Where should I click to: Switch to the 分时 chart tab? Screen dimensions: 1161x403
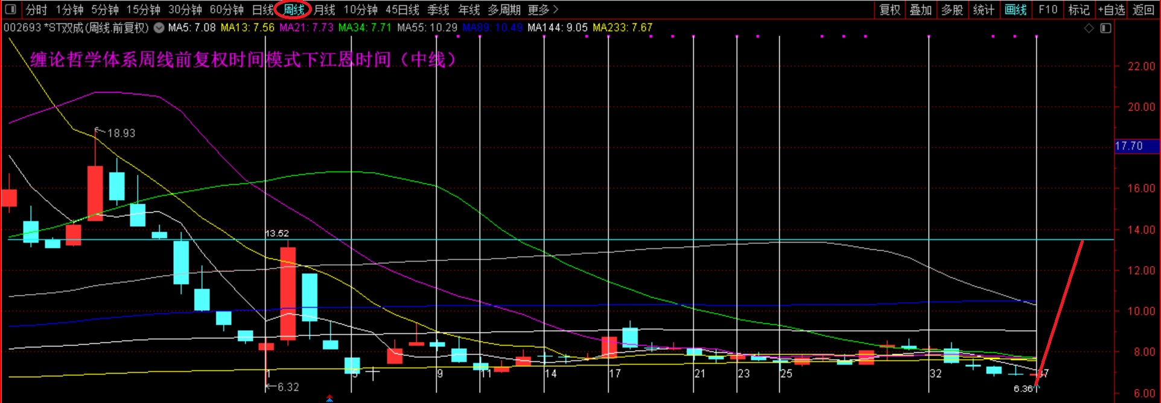coord(37,10)
